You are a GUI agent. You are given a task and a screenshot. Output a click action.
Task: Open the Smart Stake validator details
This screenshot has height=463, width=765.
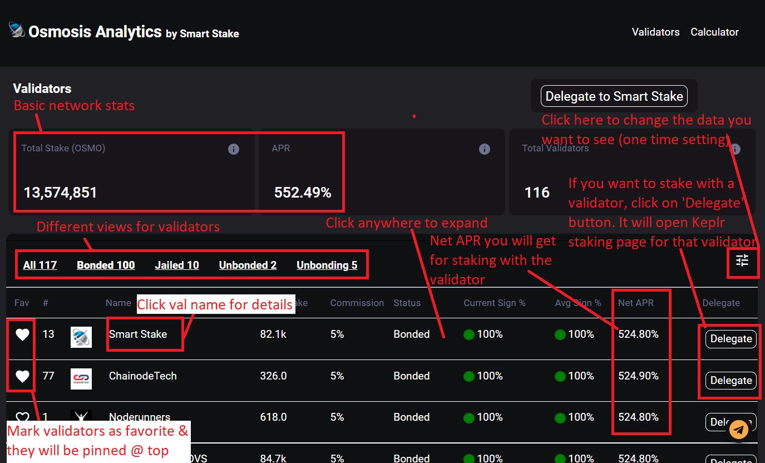(x=138, y=334)
